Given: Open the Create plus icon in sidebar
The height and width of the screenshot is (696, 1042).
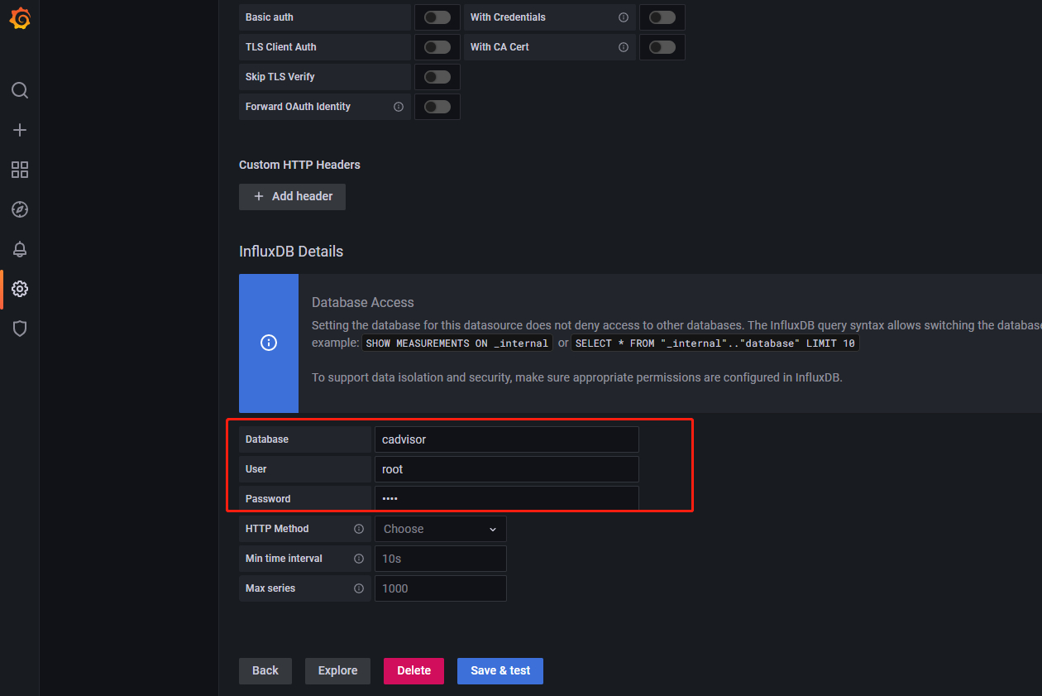Looking at the screenshot, I should (x=20, y=130).
